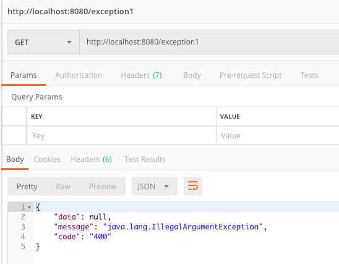Collapse the JSON object at line 1
The width and height of the screenshot is (339, 264).
pos(30,207)
